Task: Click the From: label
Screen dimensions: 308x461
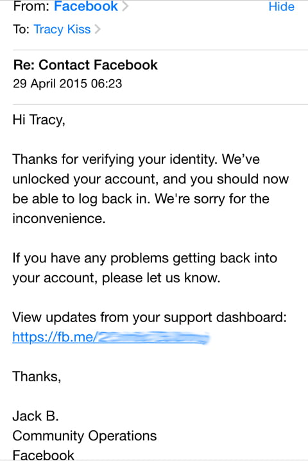Action: coord(31,6)
